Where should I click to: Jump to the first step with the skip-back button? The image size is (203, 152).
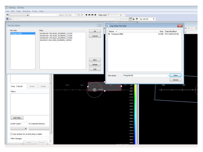pos(89,15)
